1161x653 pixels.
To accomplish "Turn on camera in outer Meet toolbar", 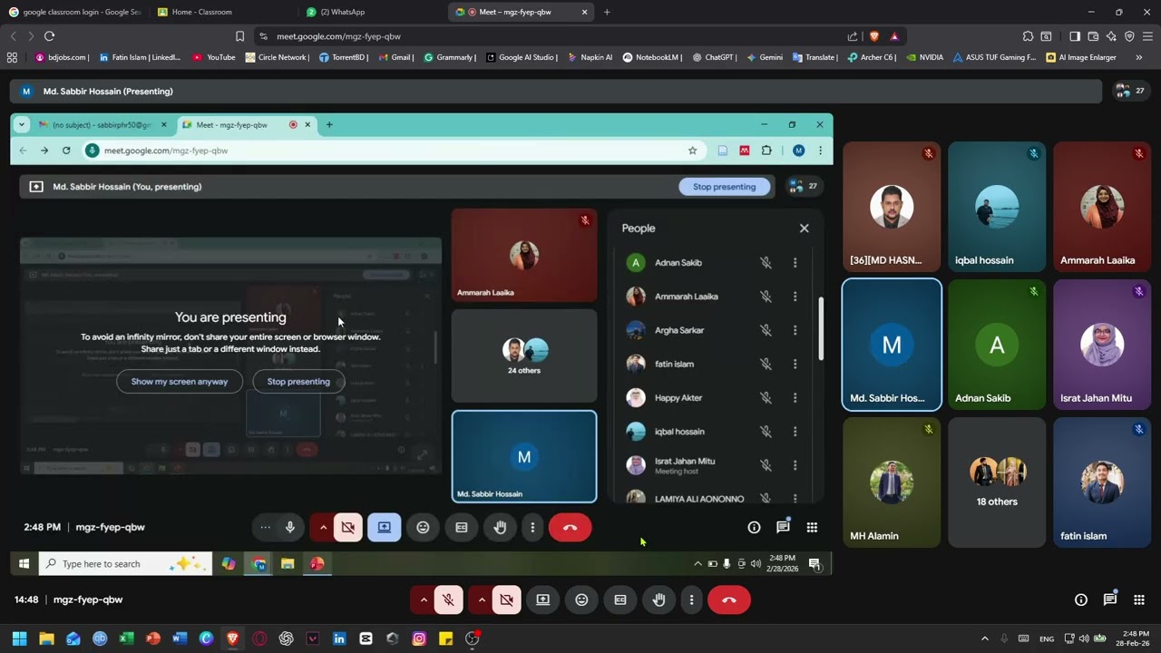I will (506, 599).
